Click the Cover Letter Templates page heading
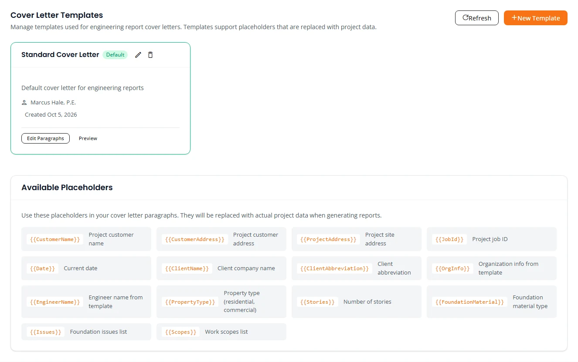The width and height of the screenshot is (578, 362). pos(57,15)
